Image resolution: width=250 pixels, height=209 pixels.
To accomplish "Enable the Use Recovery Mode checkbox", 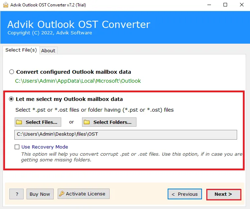I will (17, 147).
